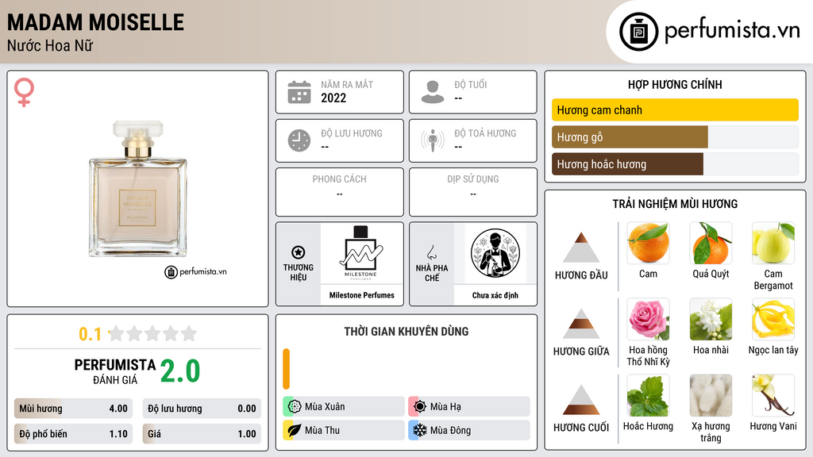Click the Nước Hoa Nữ subtitle
813x457 pixels.
coord(50,45)
